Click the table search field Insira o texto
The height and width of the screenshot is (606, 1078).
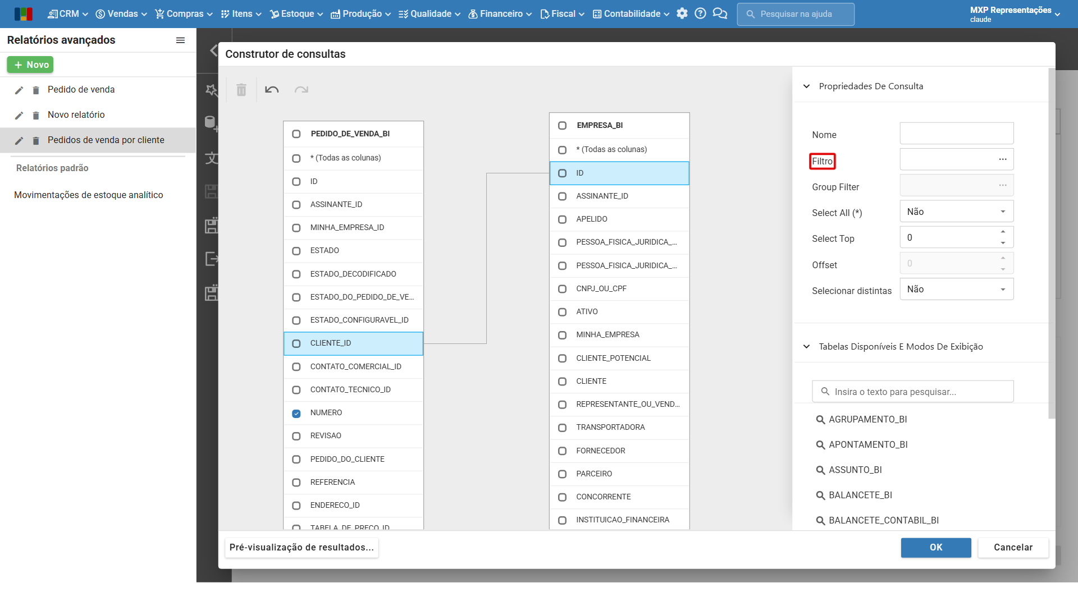click(x=913, y=392)
